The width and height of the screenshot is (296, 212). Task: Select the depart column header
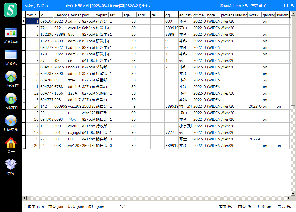[102, 15]
